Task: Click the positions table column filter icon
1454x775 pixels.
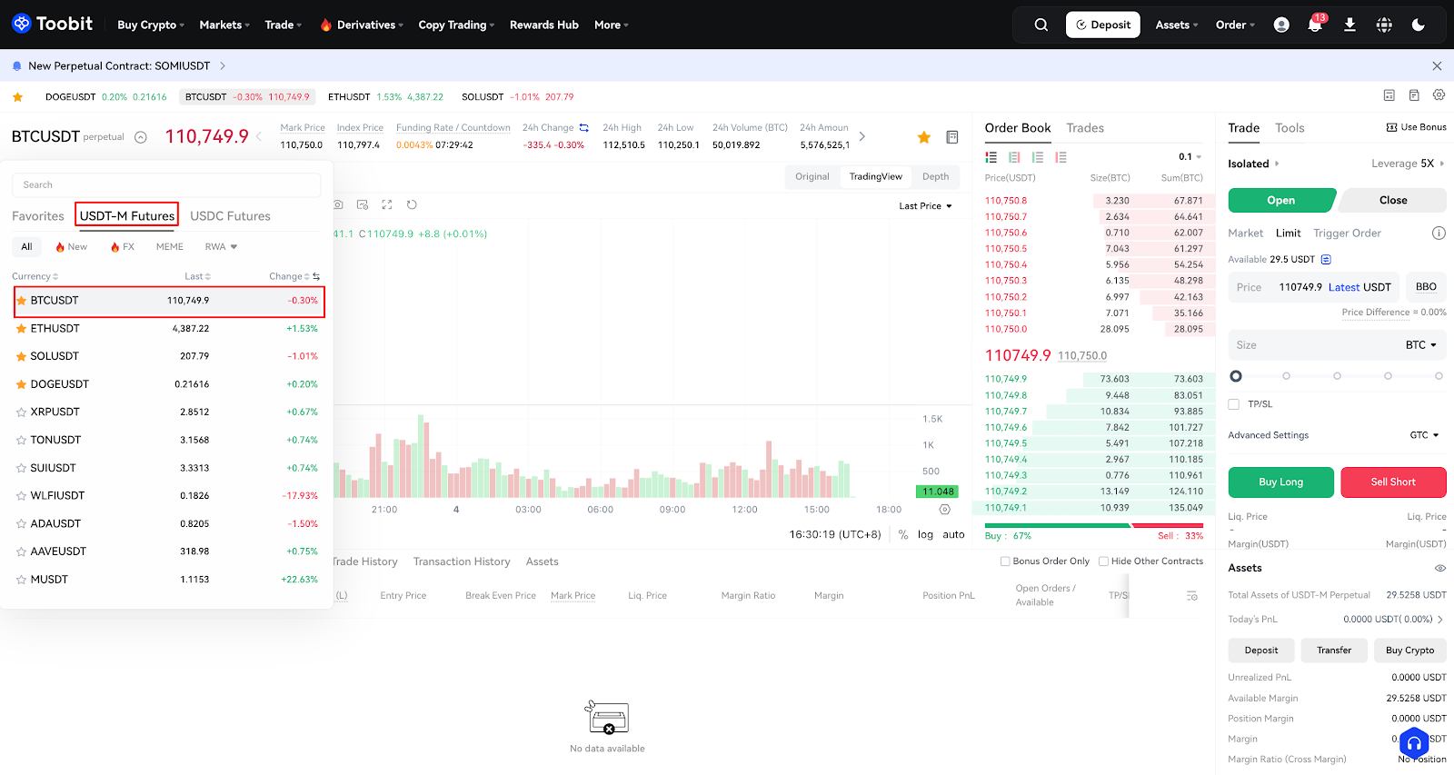Action: point(1192,596)
